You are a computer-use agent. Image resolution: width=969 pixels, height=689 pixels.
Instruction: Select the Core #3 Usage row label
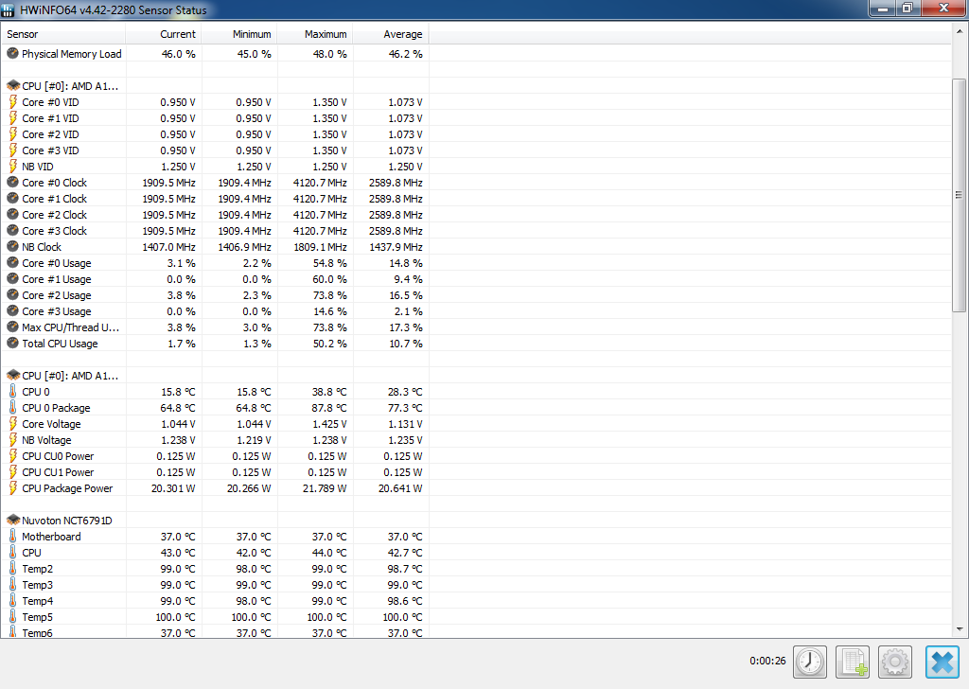point(56,311)
